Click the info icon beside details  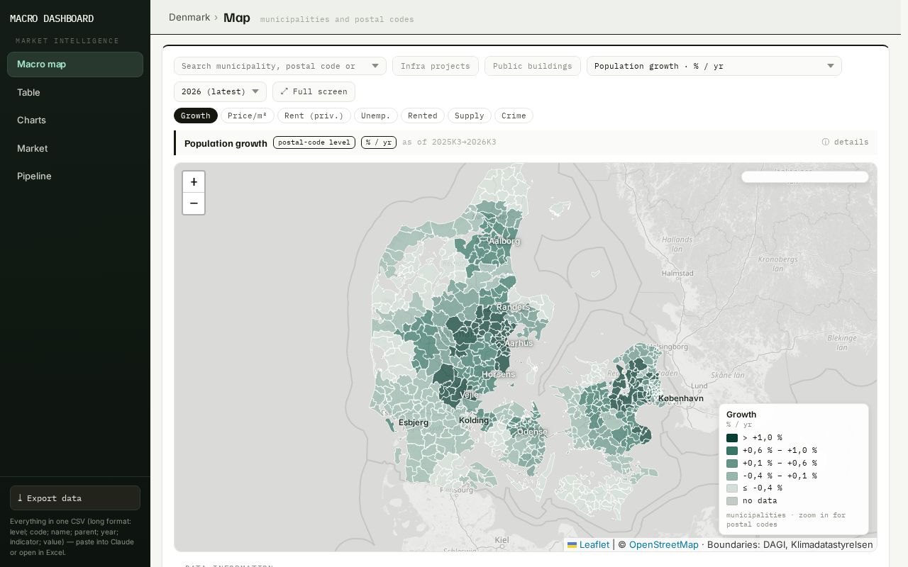point(826,142)
